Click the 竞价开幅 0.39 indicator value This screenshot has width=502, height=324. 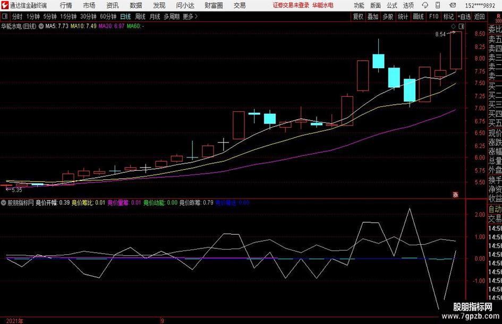click(53, 203)
